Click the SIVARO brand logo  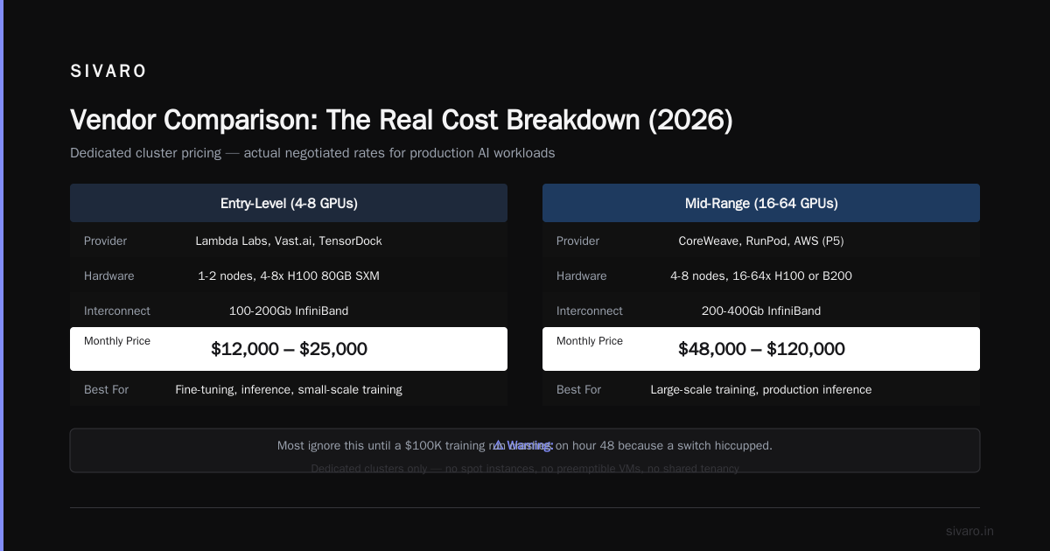click(x=108, y=72)
